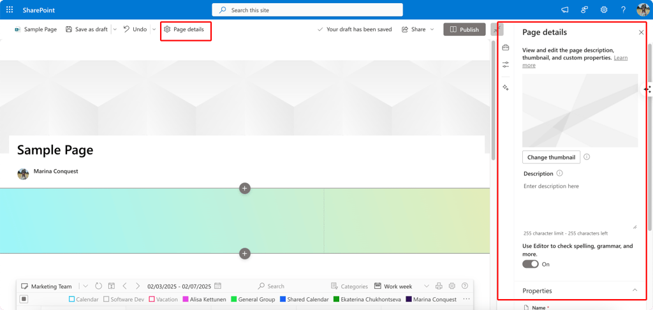Open the Work week view dropdown arrow

point(427,286)
